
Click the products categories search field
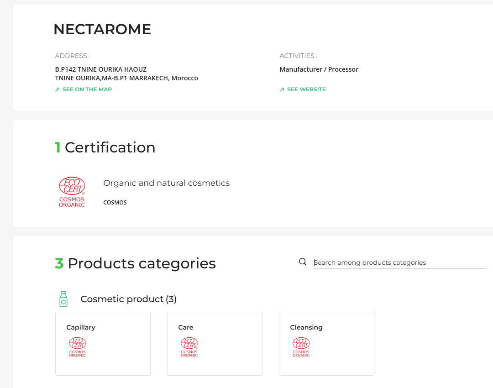tap(399, 262)
